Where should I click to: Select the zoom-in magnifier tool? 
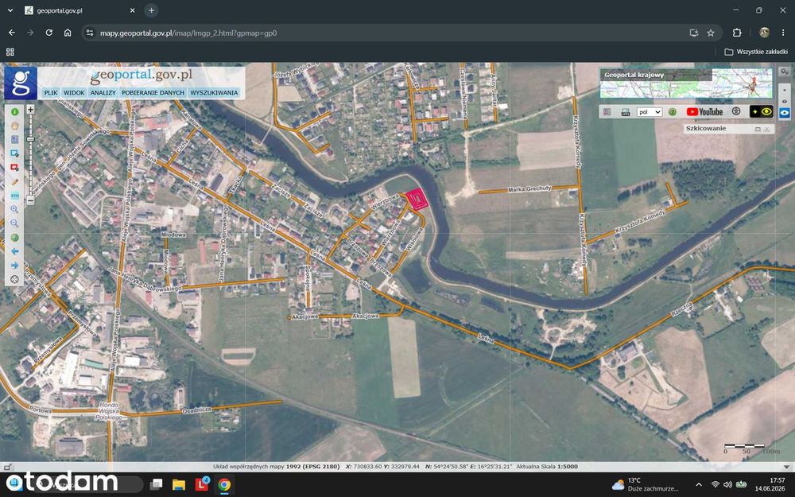(14, 209)
